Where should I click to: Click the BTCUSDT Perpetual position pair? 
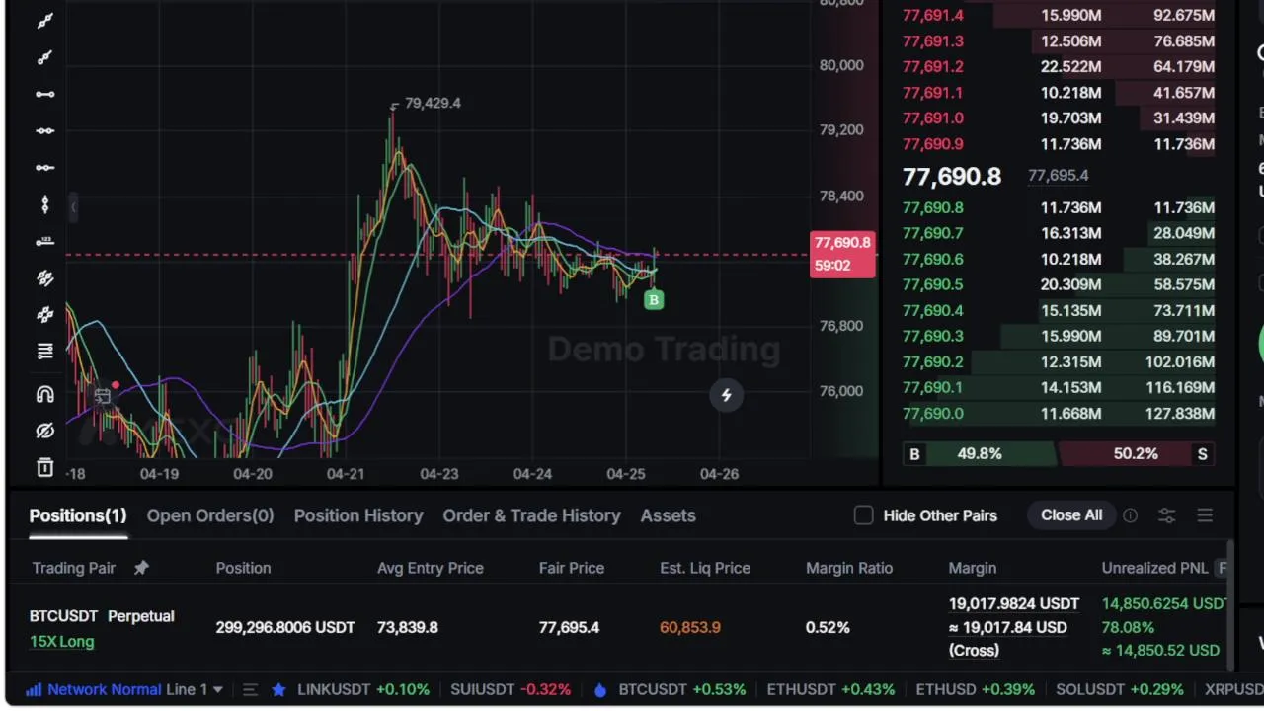102,616
